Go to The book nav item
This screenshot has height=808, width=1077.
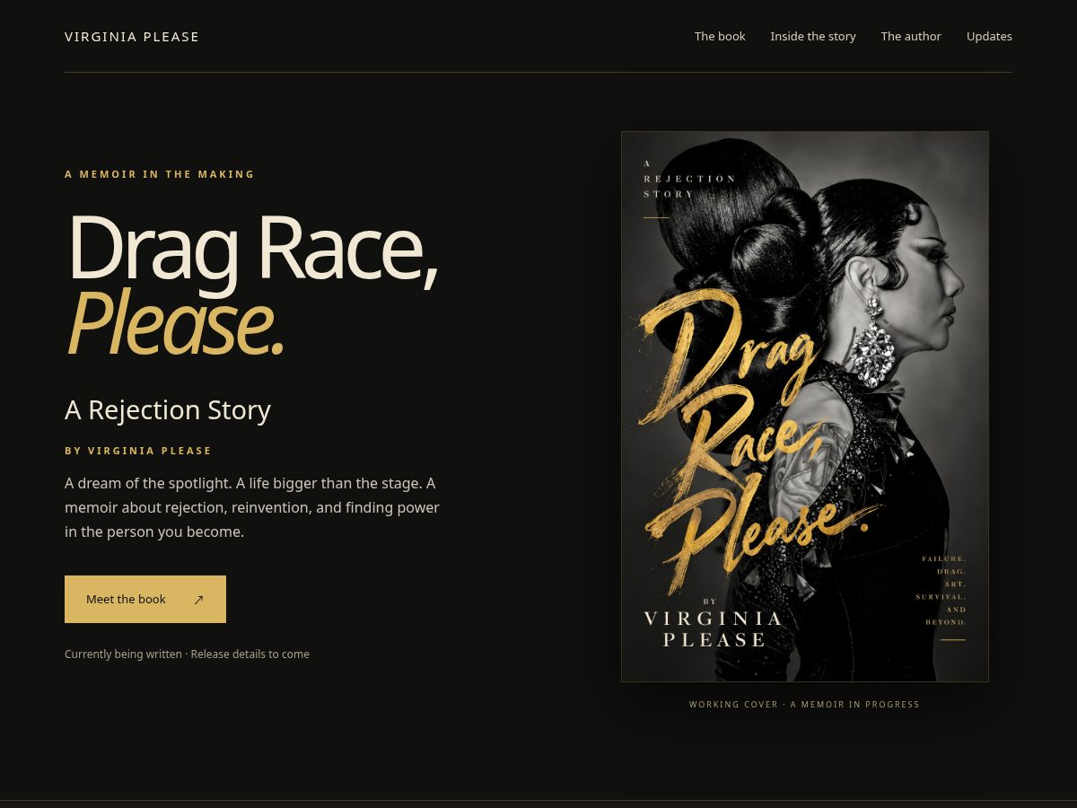coord(720,37)
